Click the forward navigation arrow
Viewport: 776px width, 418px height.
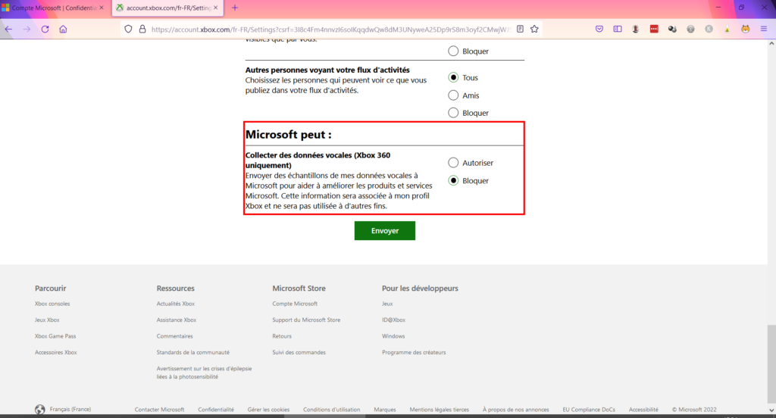tap(27, 30)
